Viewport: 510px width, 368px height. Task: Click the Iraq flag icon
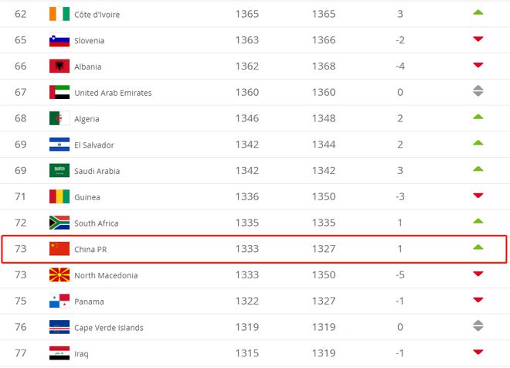59,353
